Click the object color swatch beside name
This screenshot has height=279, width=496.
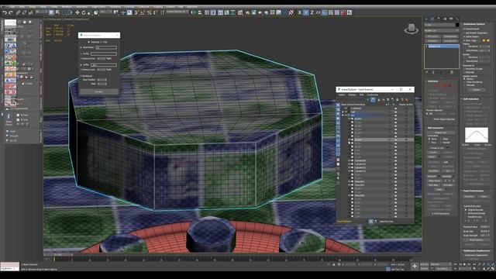tap(457, 25)
